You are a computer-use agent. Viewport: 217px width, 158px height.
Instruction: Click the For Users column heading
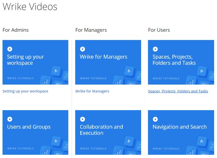159,30
